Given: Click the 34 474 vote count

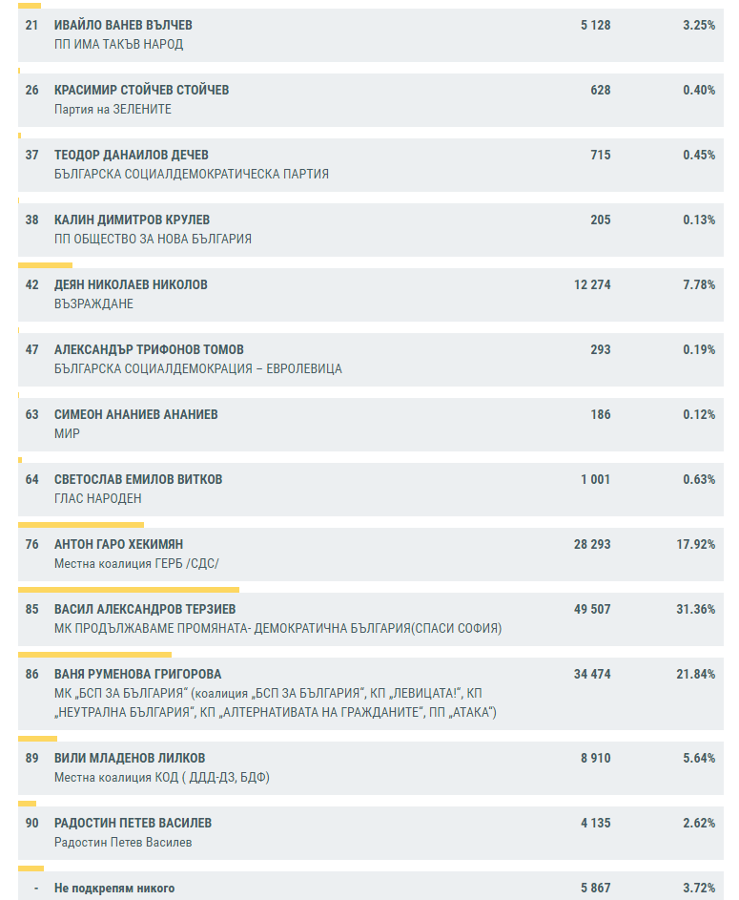Looking at the screenshot, I should [592, 674].
